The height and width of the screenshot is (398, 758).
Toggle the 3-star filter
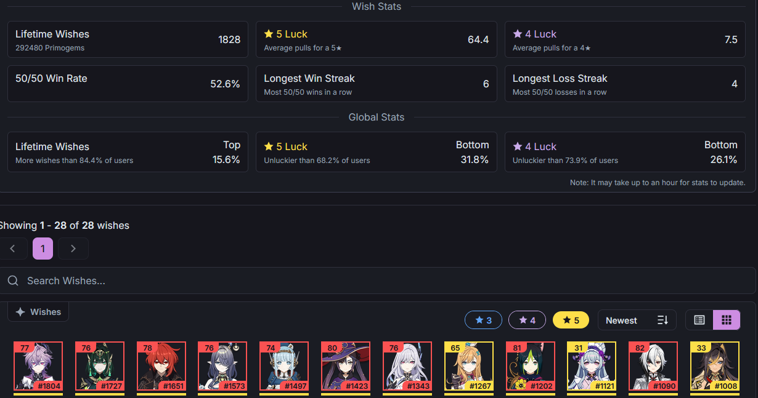tap(484, 320)
